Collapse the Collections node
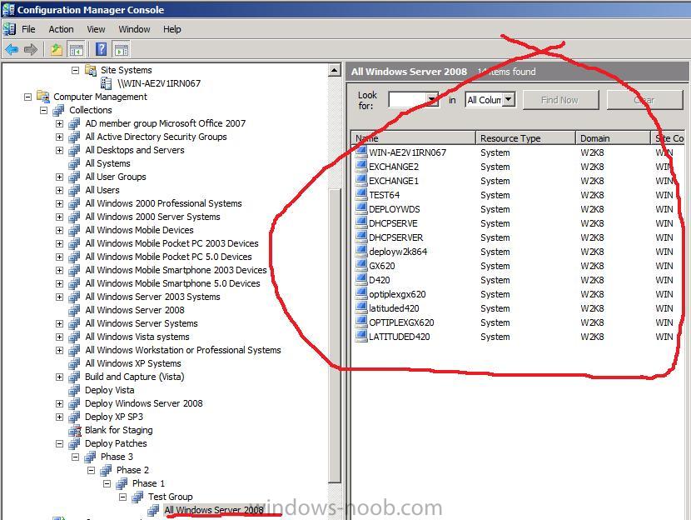691x520 pixels. 43,110
